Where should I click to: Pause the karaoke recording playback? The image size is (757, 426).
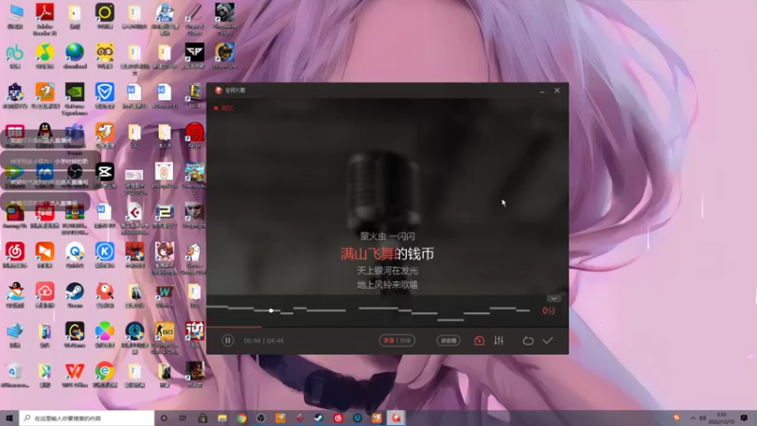pos(228,341)
